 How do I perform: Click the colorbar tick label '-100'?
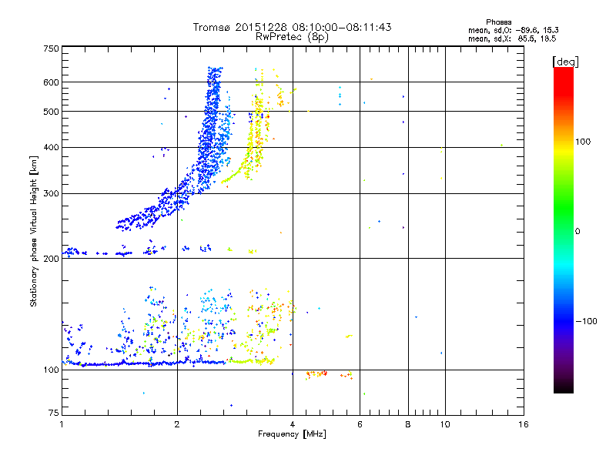point(586,321)
